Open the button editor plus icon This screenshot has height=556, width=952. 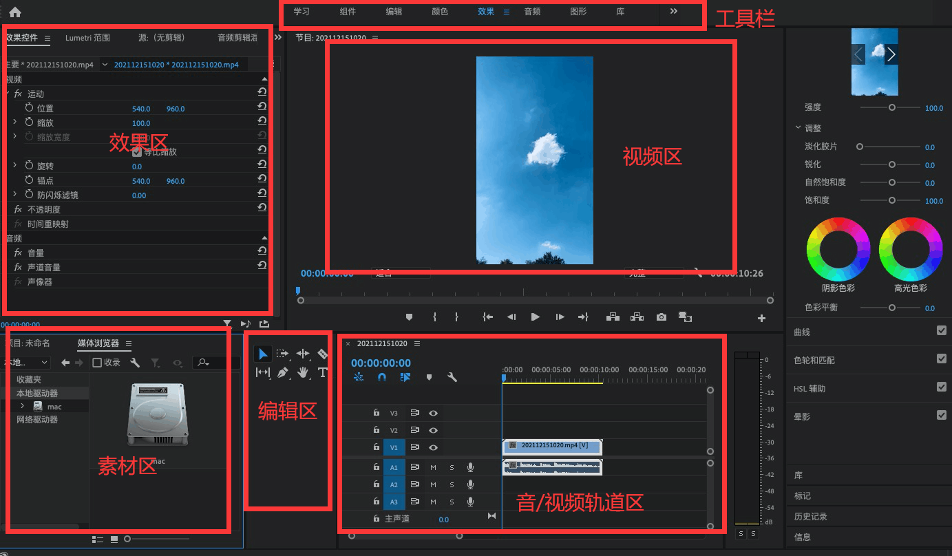tap(761, 318)
